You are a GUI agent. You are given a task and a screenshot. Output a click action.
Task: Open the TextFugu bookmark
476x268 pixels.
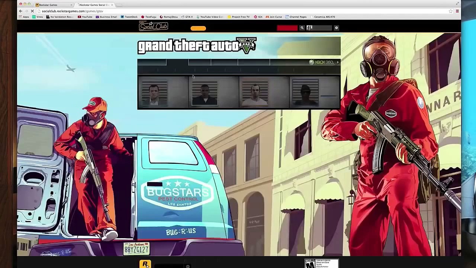click(x=149, y=17)
